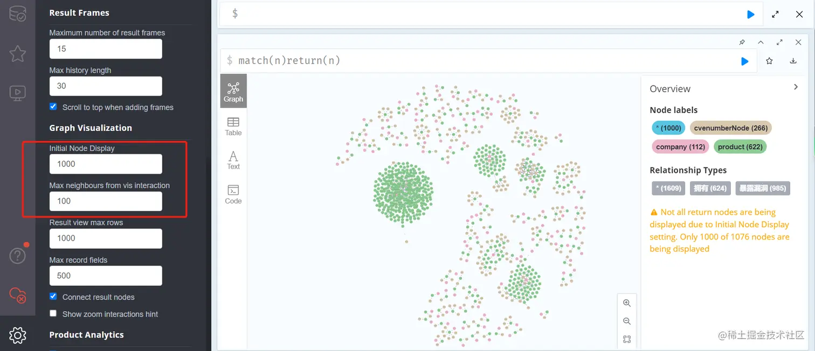Clear the top editor with the X icon
This screenshot has height=351, width=815.
coord(799,15)
